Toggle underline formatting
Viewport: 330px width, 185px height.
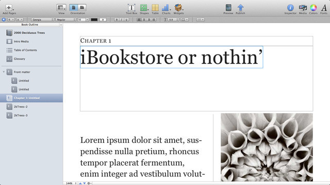[126, 20]
